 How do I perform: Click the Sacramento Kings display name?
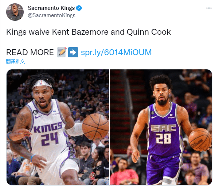tap(51, 8)
